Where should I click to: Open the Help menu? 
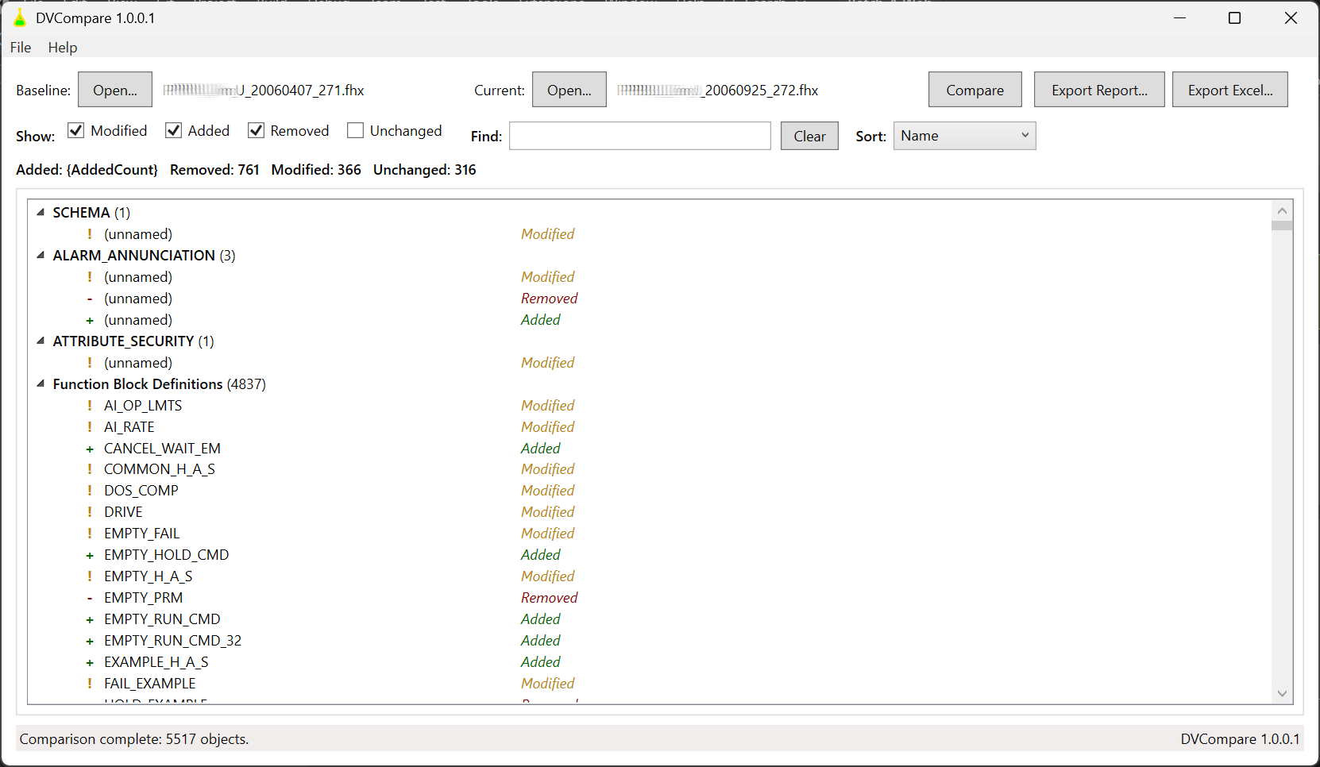click(x=63, y=48)
